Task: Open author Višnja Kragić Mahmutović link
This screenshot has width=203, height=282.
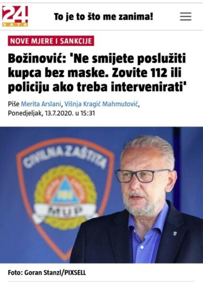Action: point(101,104)
